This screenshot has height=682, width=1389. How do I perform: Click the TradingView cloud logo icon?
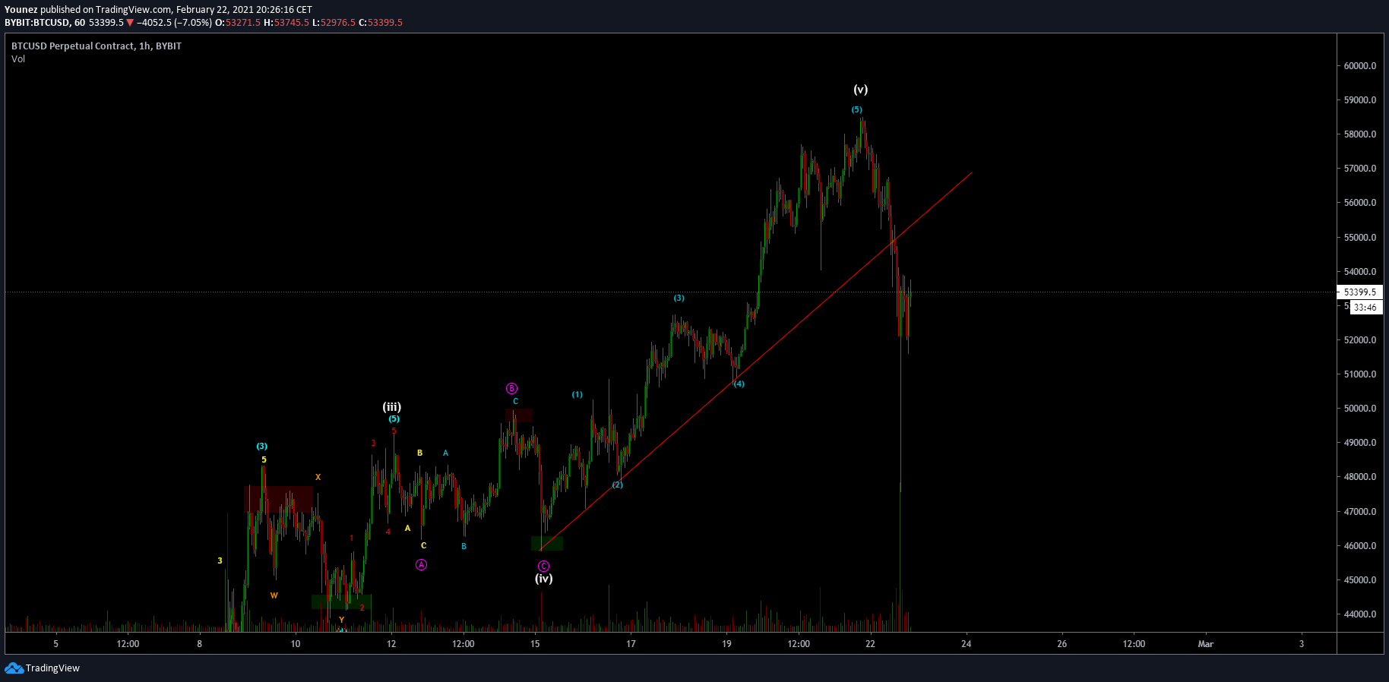click(x=14, y=668)
